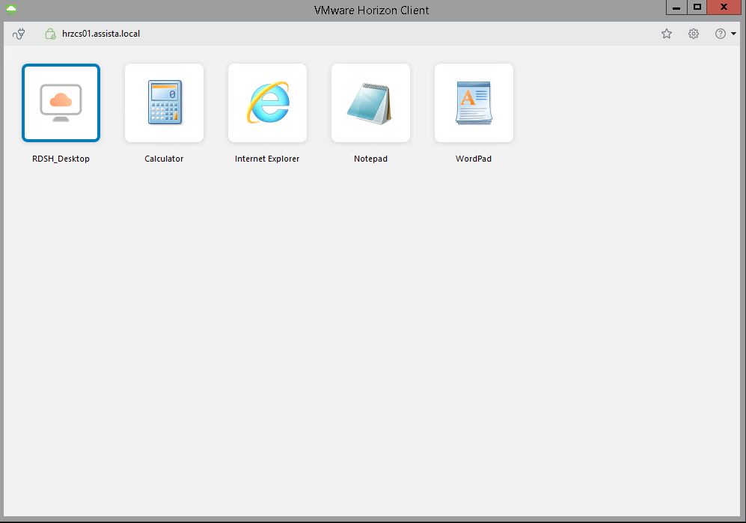Open the WordPad application icon
The width and height of the screenshot is (746, 523).
pyautogui.click(x=474, y=103)
